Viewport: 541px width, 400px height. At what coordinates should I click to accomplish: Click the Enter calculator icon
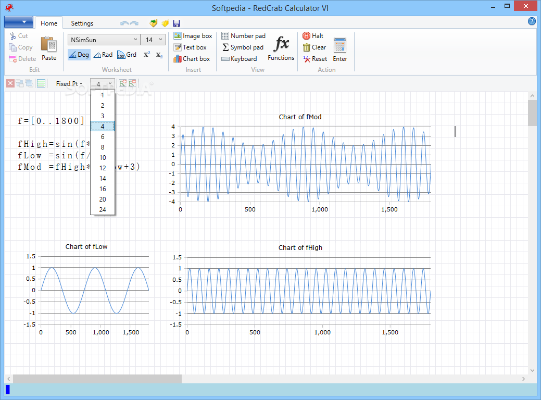[x=340, y=45]
